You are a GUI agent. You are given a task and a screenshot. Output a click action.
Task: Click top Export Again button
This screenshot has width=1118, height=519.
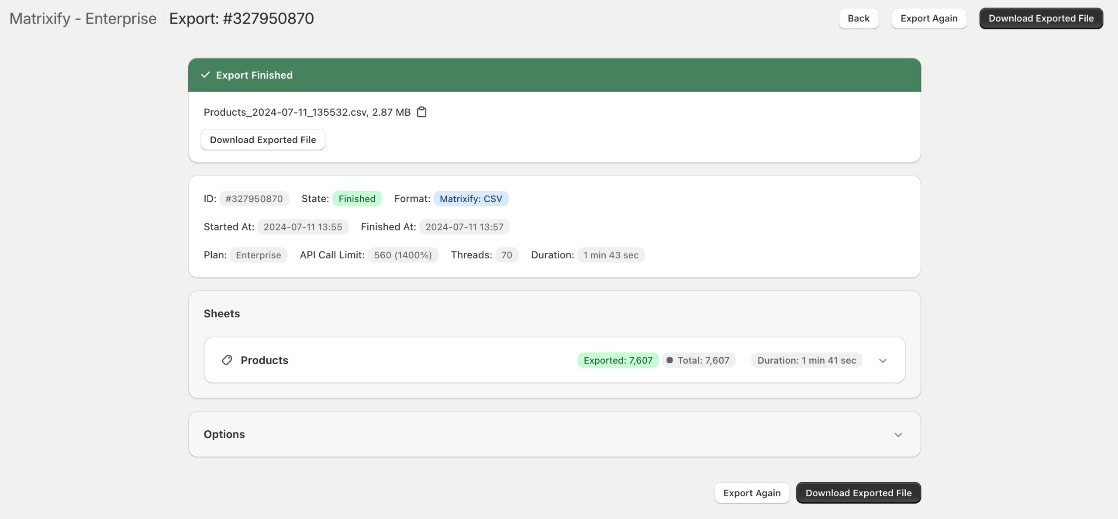tap(928, 18)
